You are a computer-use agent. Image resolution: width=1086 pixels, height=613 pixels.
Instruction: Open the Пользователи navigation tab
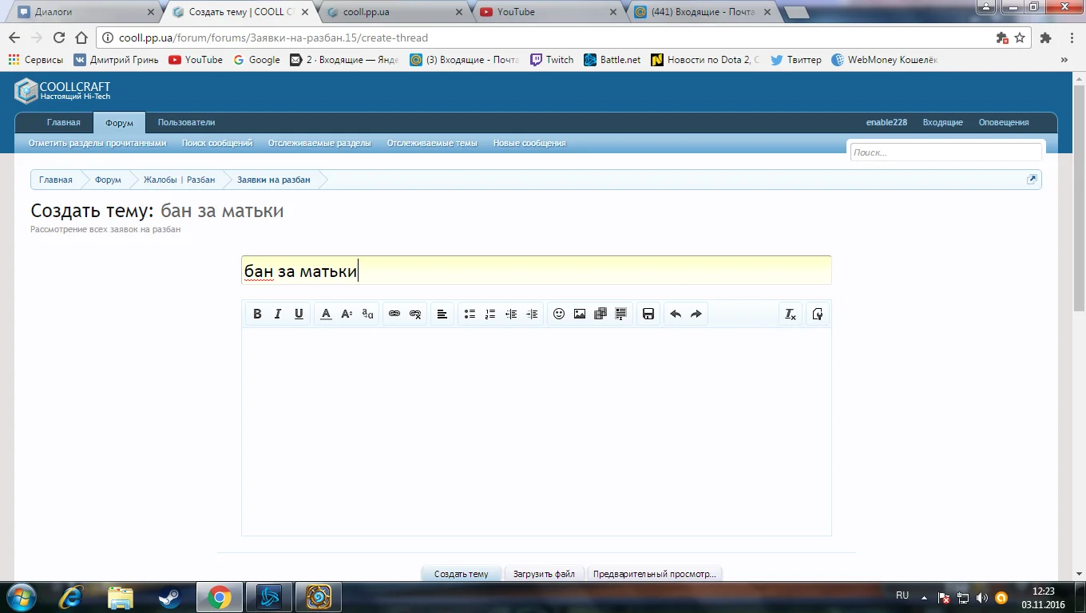186,122
